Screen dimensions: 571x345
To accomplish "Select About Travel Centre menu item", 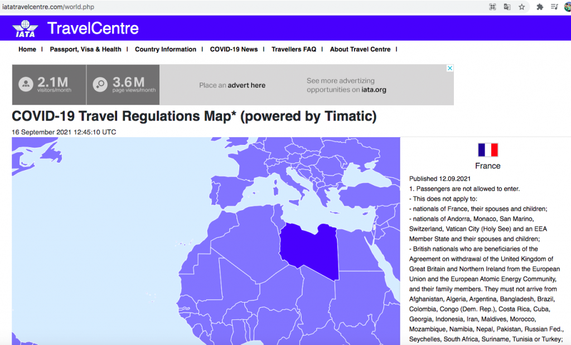I will pyautogui.click(x=360, y=49).
